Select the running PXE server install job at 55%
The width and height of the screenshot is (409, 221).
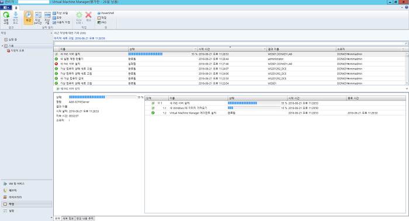tap(229, 54)
